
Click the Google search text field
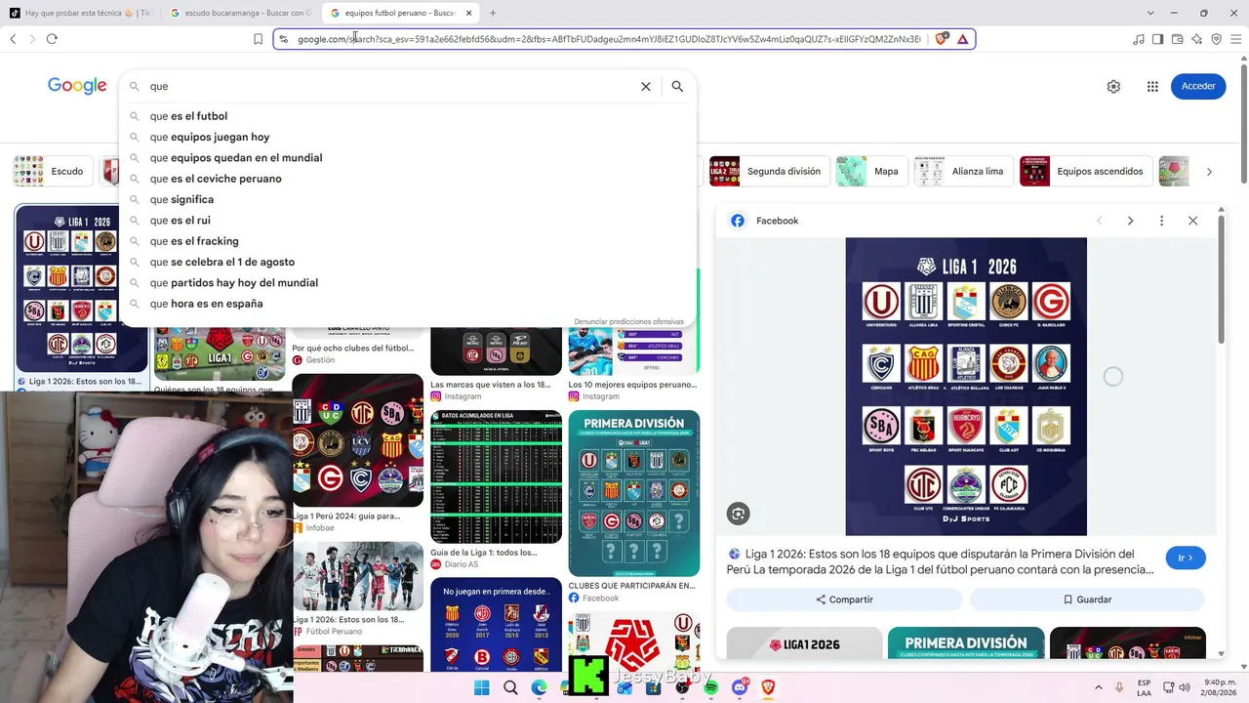(390, 87)
